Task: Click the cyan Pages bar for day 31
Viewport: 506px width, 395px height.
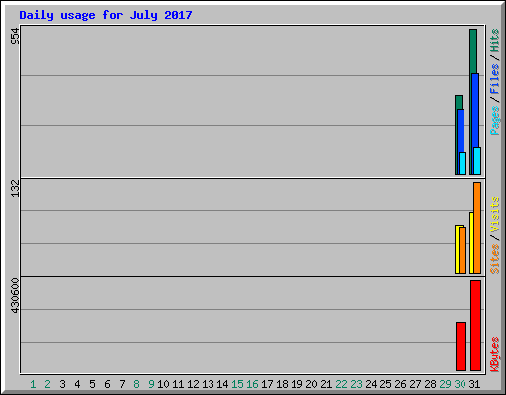Action: coord(477,161)
